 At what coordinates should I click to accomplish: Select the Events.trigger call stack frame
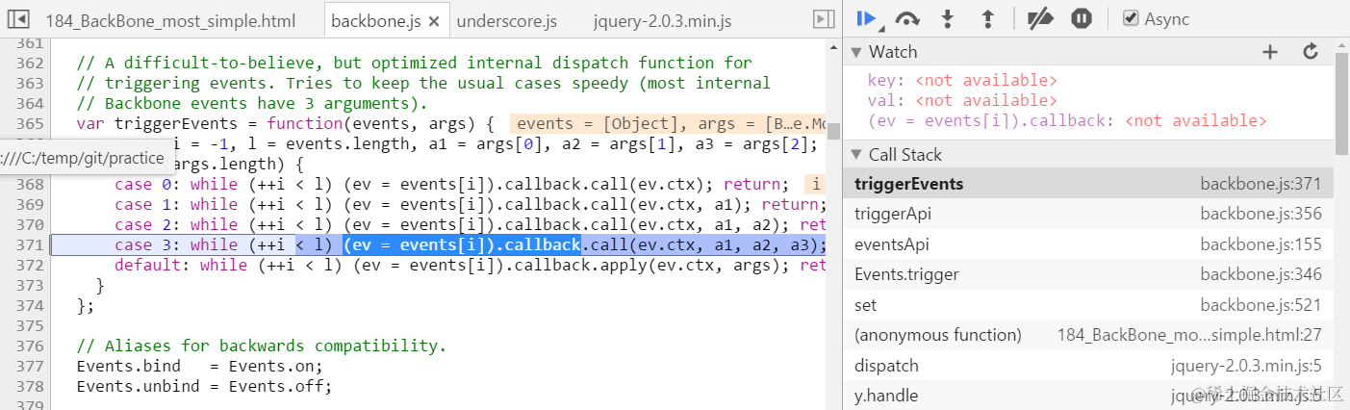(x=1088, y=274)
